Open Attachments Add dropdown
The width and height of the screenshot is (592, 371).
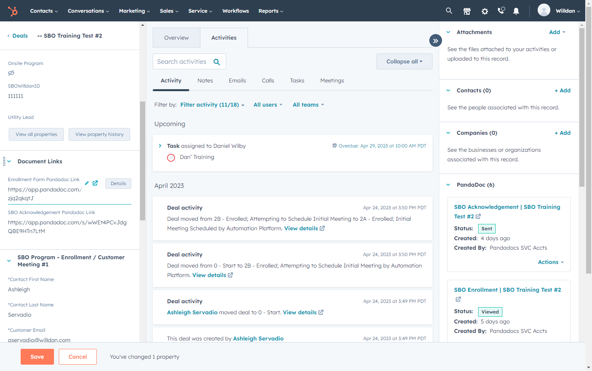pos(557,32)
